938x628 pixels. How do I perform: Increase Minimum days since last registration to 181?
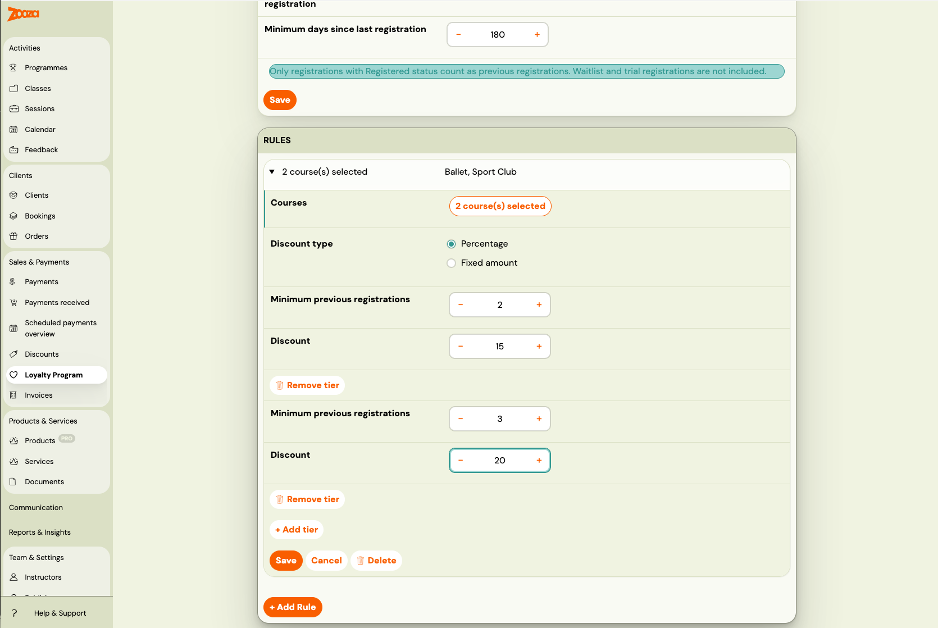537,34
